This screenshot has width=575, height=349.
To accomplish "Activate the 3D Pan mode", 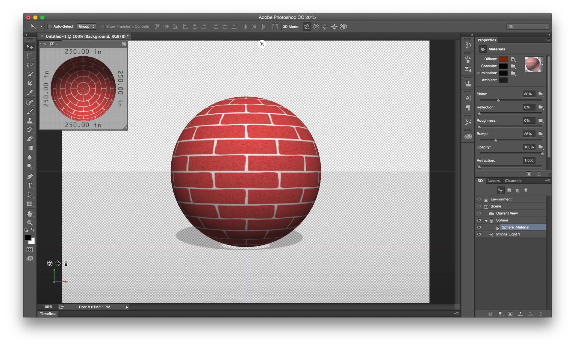I will [325, 27].
